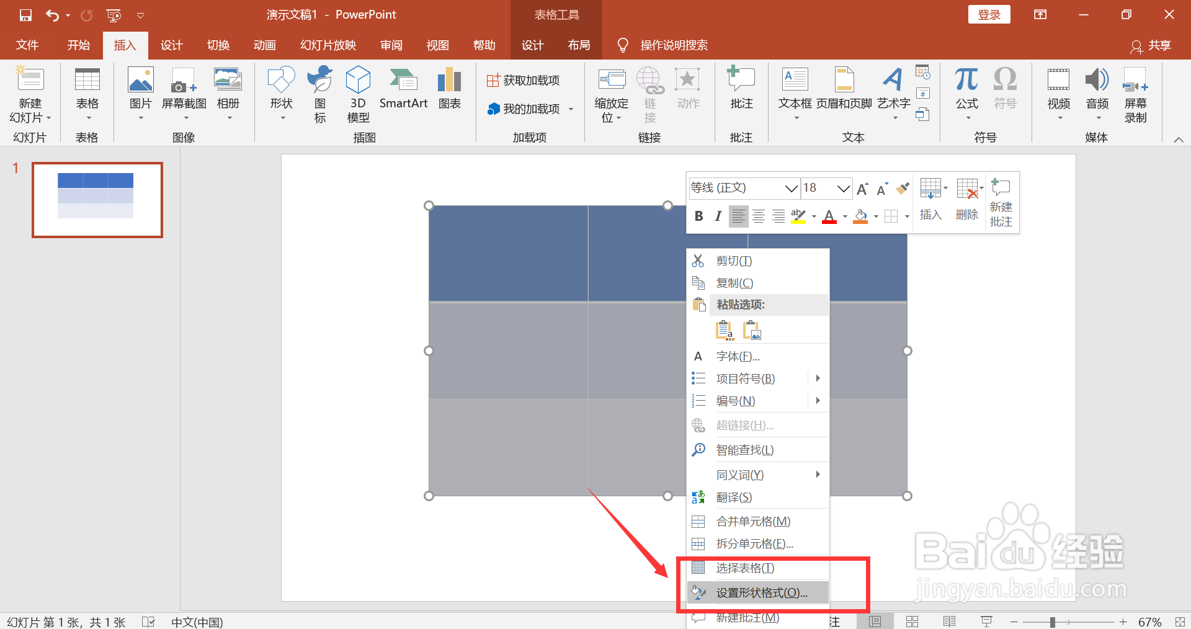Select slide 1 thumbnail

(97, 200)
